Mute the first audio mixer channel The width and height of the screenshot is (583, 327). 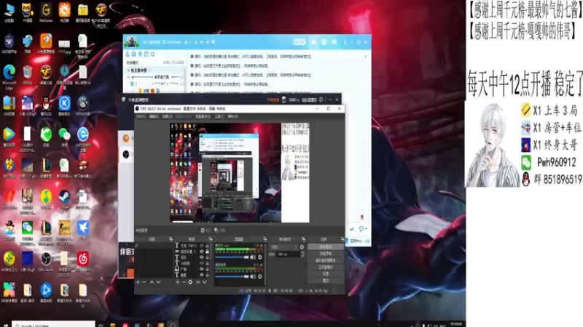point(253,257)
